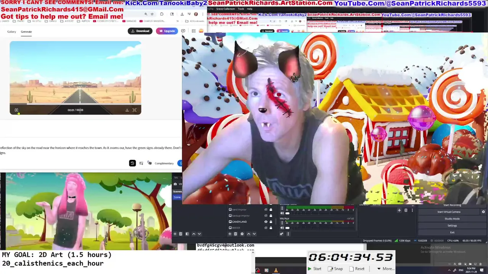This screenshot has height=274, width=488.
Task: Click the black Download button
Action: tap(140, 31)
